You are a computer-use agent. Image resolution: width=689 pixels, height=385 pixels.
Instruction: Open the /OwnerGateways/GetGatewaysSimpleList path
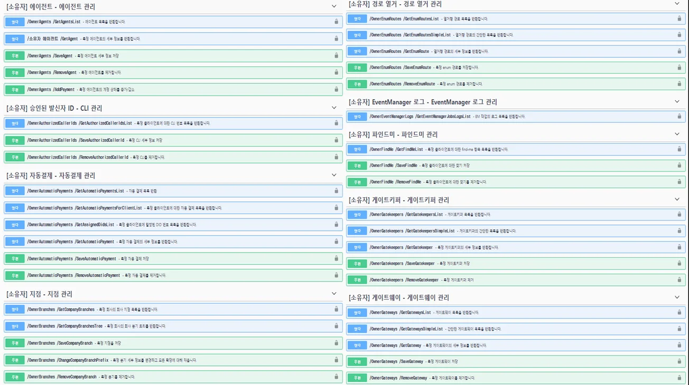[x=406, y=329]
